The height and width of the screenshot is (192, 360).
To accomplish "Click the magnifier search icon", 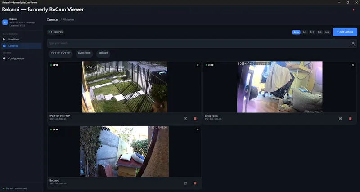I will tap(353, 43).
